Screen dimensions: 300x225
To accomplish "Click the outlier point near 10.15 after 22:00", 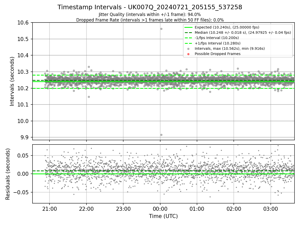I will pyautogui.click(x=89, y=97).
